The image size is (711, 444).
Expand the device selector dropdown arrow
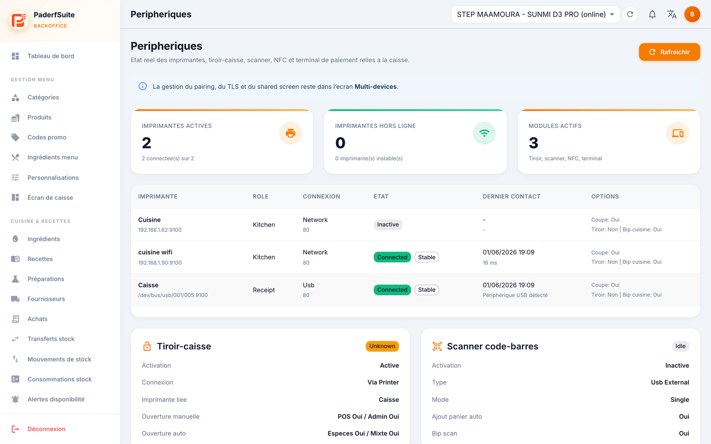tap(612, 14)
